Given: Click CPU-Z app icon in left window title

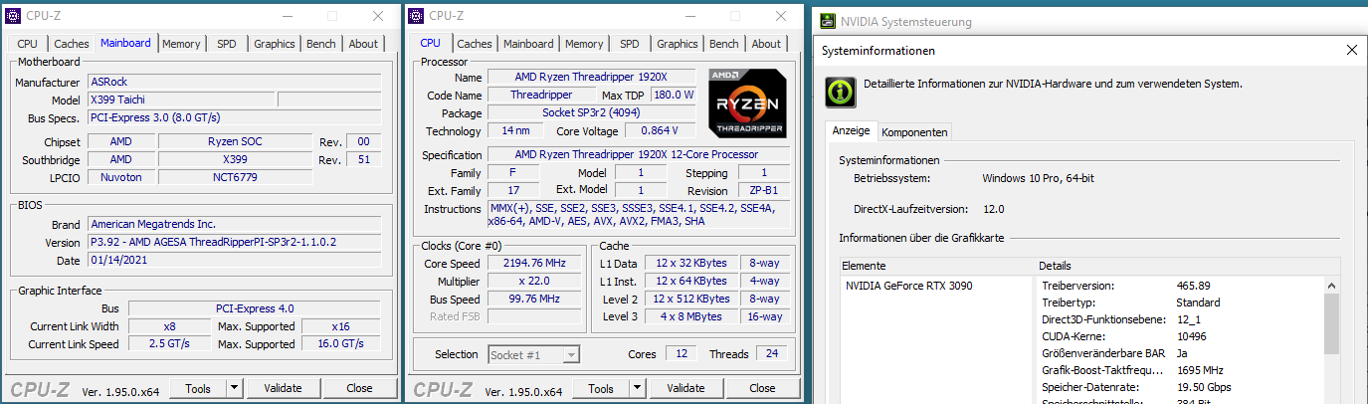Looking at the screenshot, I should (x=13, y=15).
